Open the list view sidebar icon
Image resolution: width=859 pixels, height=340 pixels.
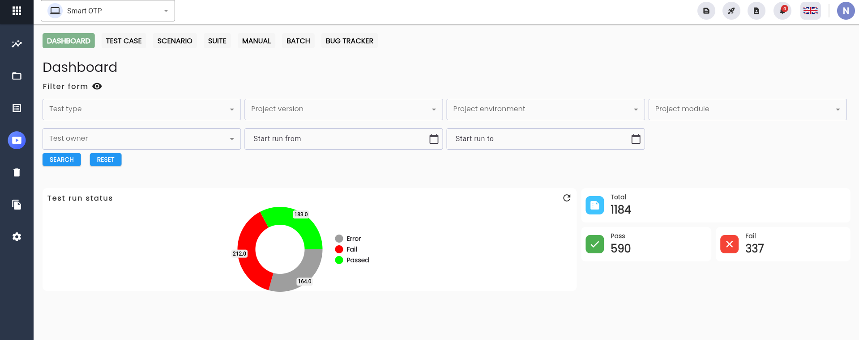click(x=17, y=108)
